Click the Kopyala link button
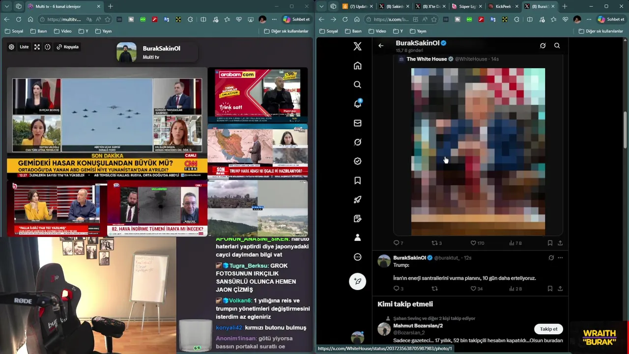Viewport: 629px width, 354px height. 68,47
